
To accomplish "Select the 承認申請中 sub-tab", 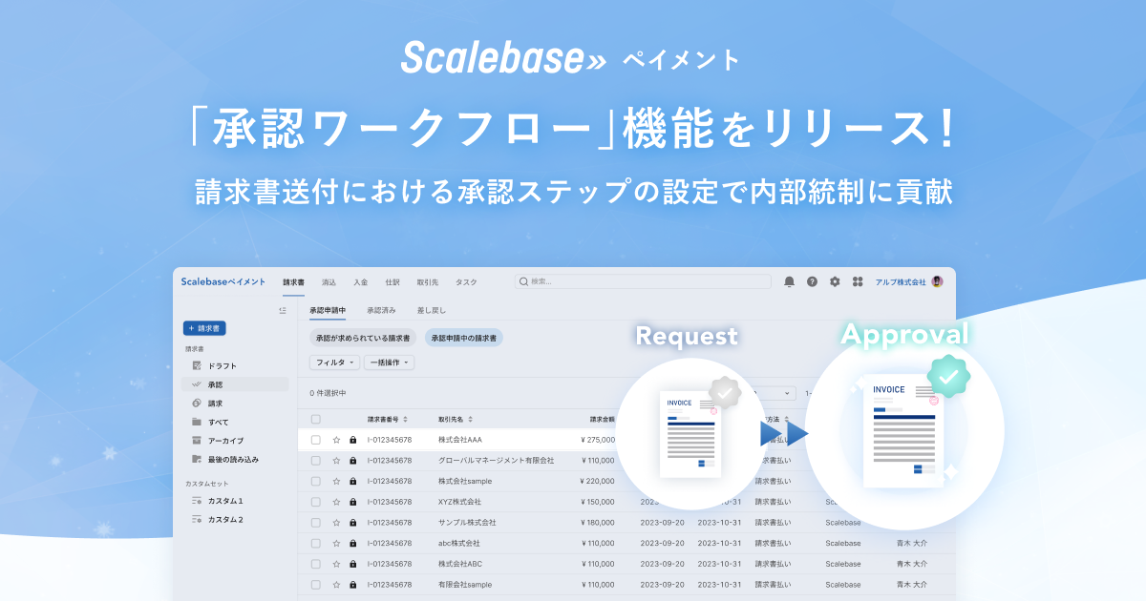I will [327, 310].
